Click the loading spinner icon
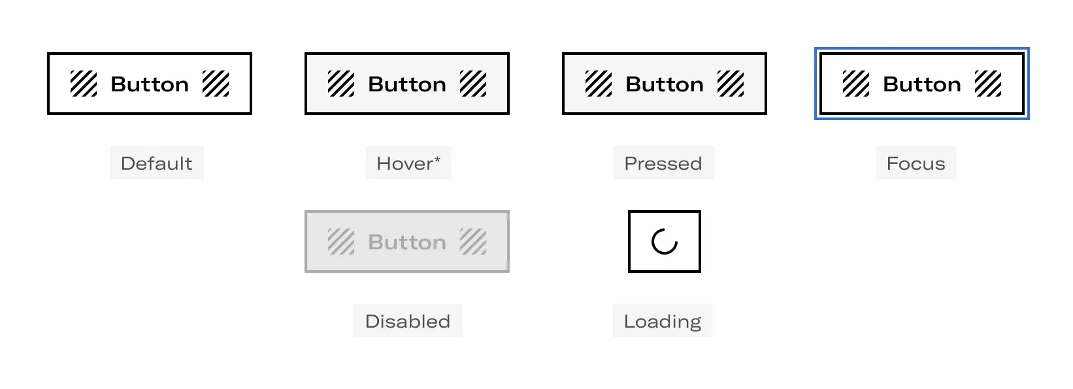 665,241
